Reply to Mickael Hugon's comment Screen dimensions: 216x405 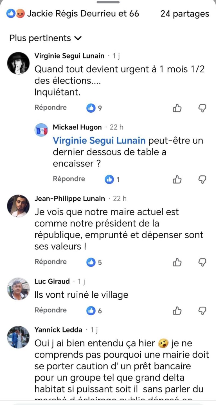(x=69, y=179)
